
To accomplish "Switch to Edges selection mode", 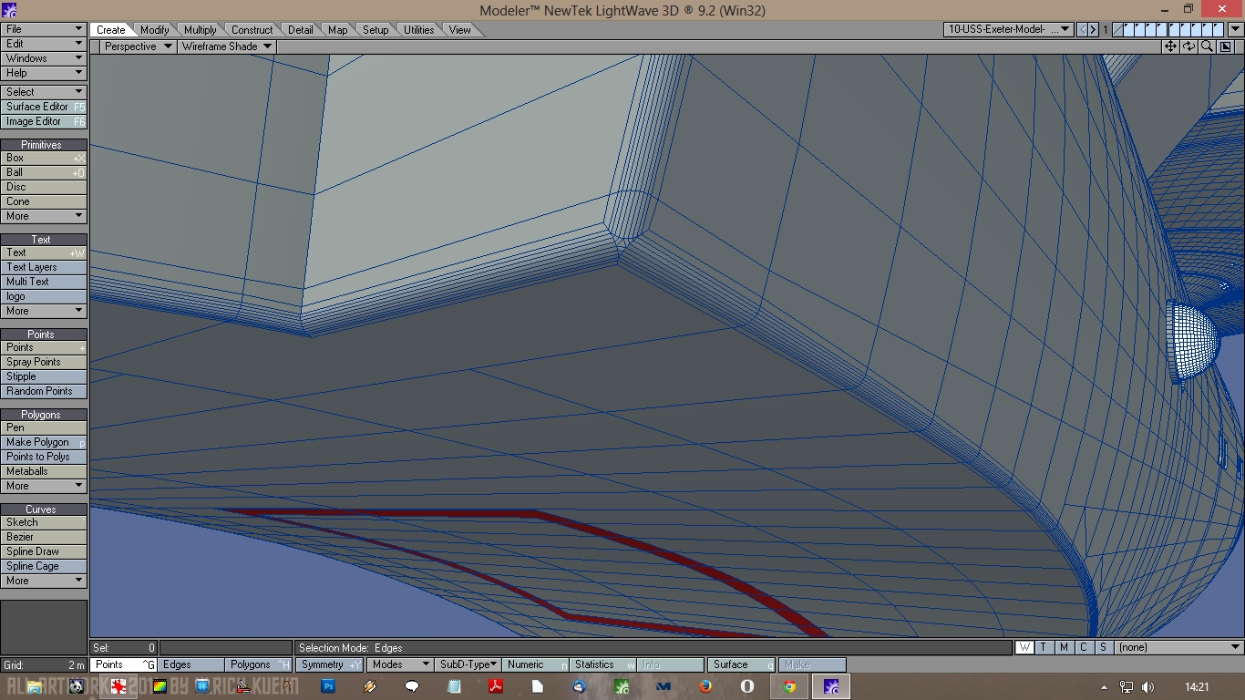I will click(x=191, y=664).
